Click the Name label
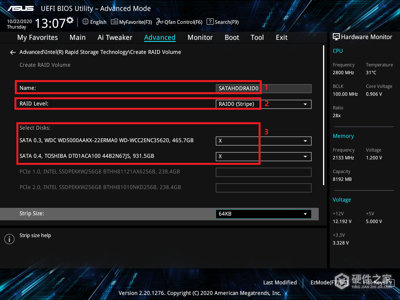Screen dimensions: 400x300 coord(28,88)
